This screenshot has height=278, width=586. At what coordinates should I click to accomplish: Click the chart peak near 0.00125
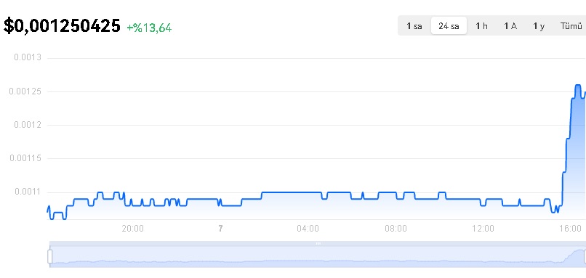pos(578,86)
